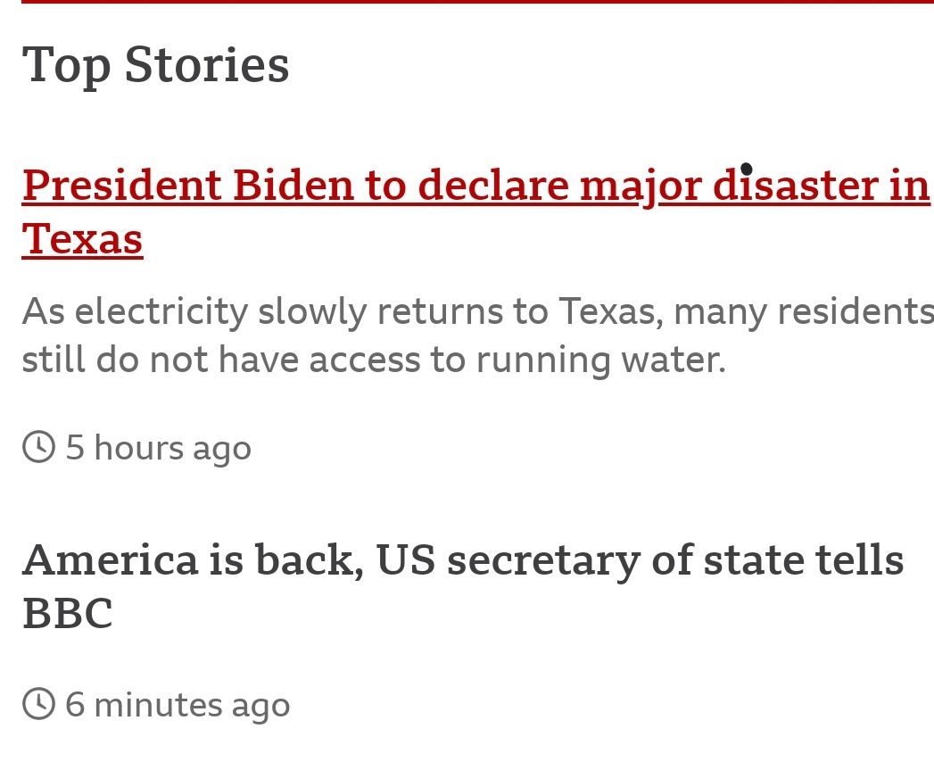
Task: Click the "5 hours ago" timestamp
Action: tap(158, 448)
